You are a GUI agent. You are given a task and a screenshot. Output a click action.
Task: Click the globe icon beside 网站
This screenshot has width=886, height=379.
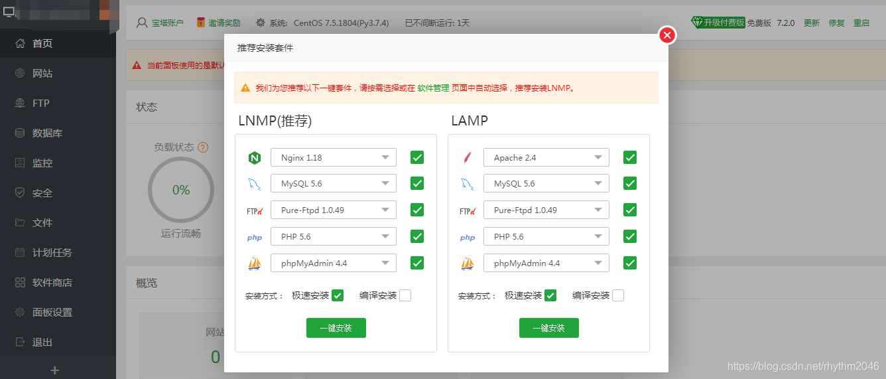click(x=20, y=73)
